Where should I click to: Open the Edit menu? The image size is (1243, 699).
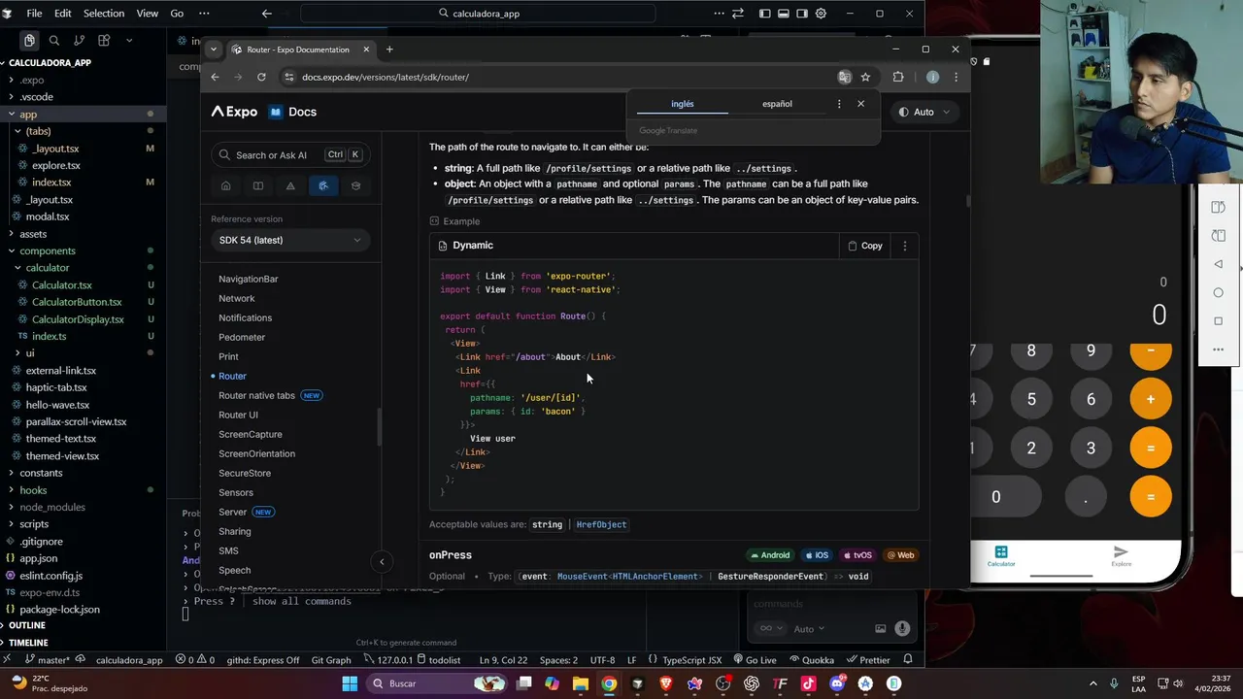[63, 14]
